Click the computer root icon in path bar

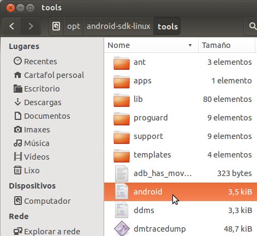point(56,26)
